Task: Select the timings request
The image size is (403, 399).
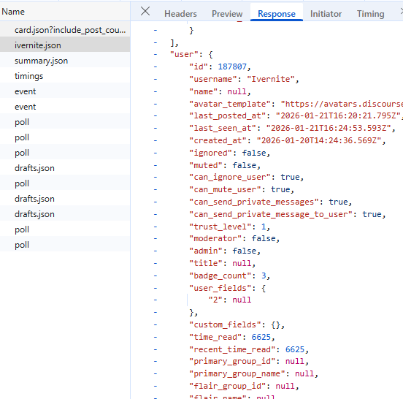Action: [x=65, y=76]
